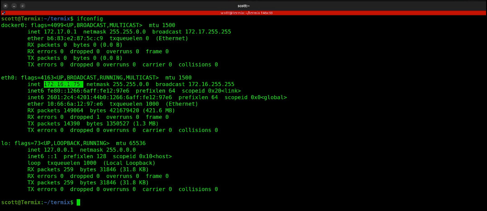Minimize the terminal window

coord(14,5)
